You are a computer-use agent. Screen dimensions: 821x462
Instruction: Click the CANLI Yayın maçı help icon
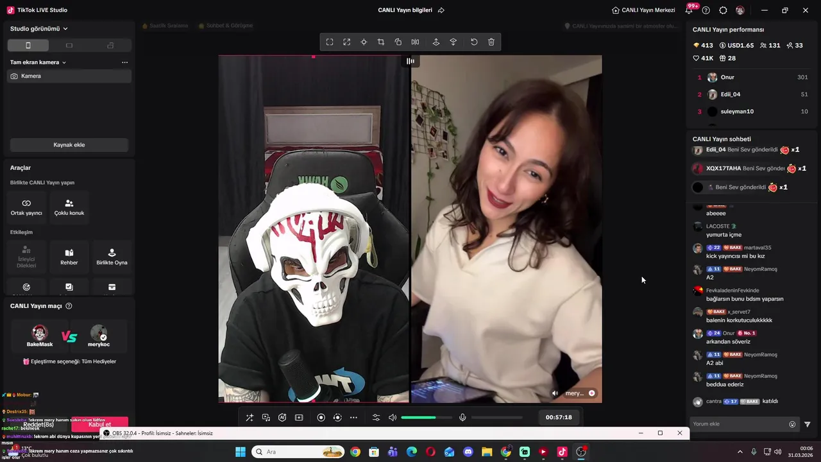click(x=69, y=306)
